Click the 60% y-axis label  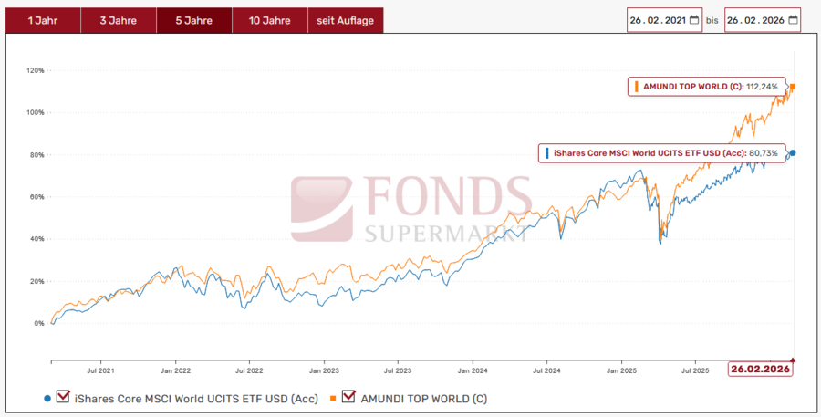pyautogui.click(x=36, y=197)
